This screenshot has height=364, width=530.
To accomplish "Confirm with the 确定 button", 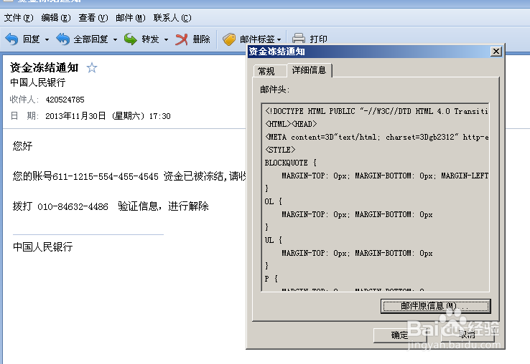I will click(x=400, y=335).
